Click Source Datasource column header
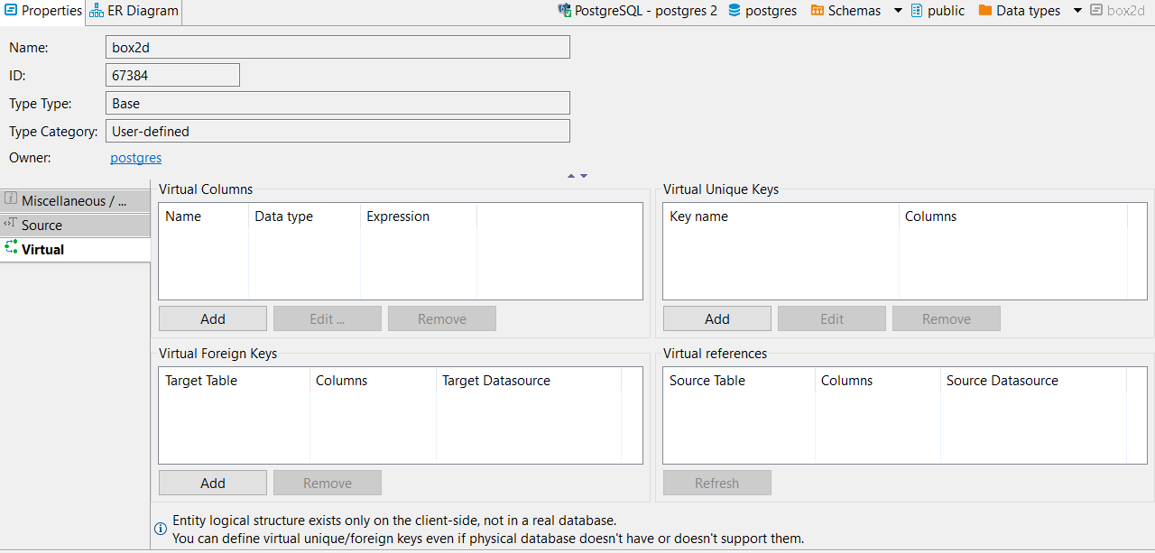1155x553 pixels. tap(1033, 381)
